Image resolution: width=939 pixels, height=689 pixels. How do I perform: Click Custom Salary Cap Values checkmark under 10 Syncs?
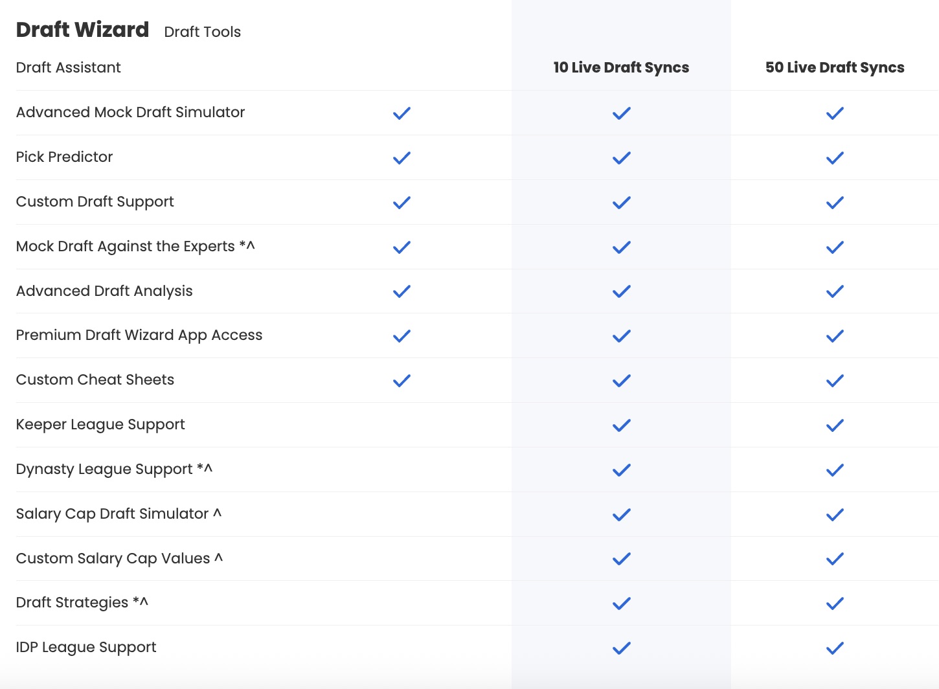[622, 559]
